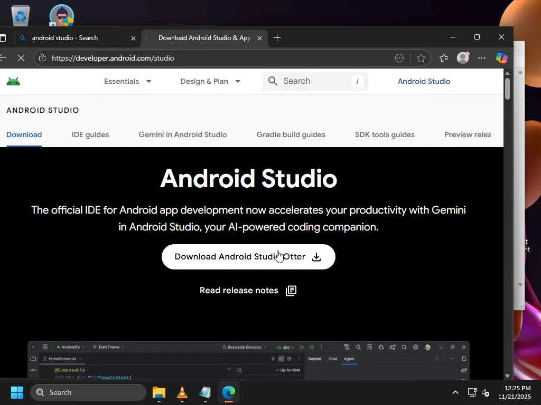The width and height of the screenshot is (541, 405).
Task: Select the Download Android Studio & App tab
Action: tap(203, 38)
